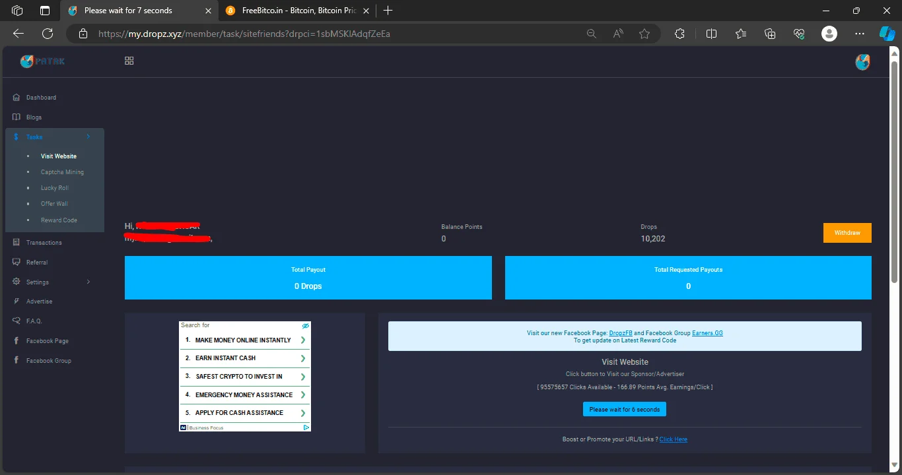Click the Balance Points label
Screen dimensions: 902x475
(x=462, y=227)
